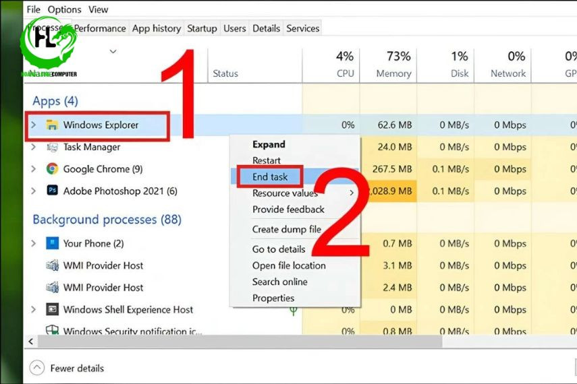Select the Windows Shell Experience Host row
577x384 pixels.
[300, 309]
